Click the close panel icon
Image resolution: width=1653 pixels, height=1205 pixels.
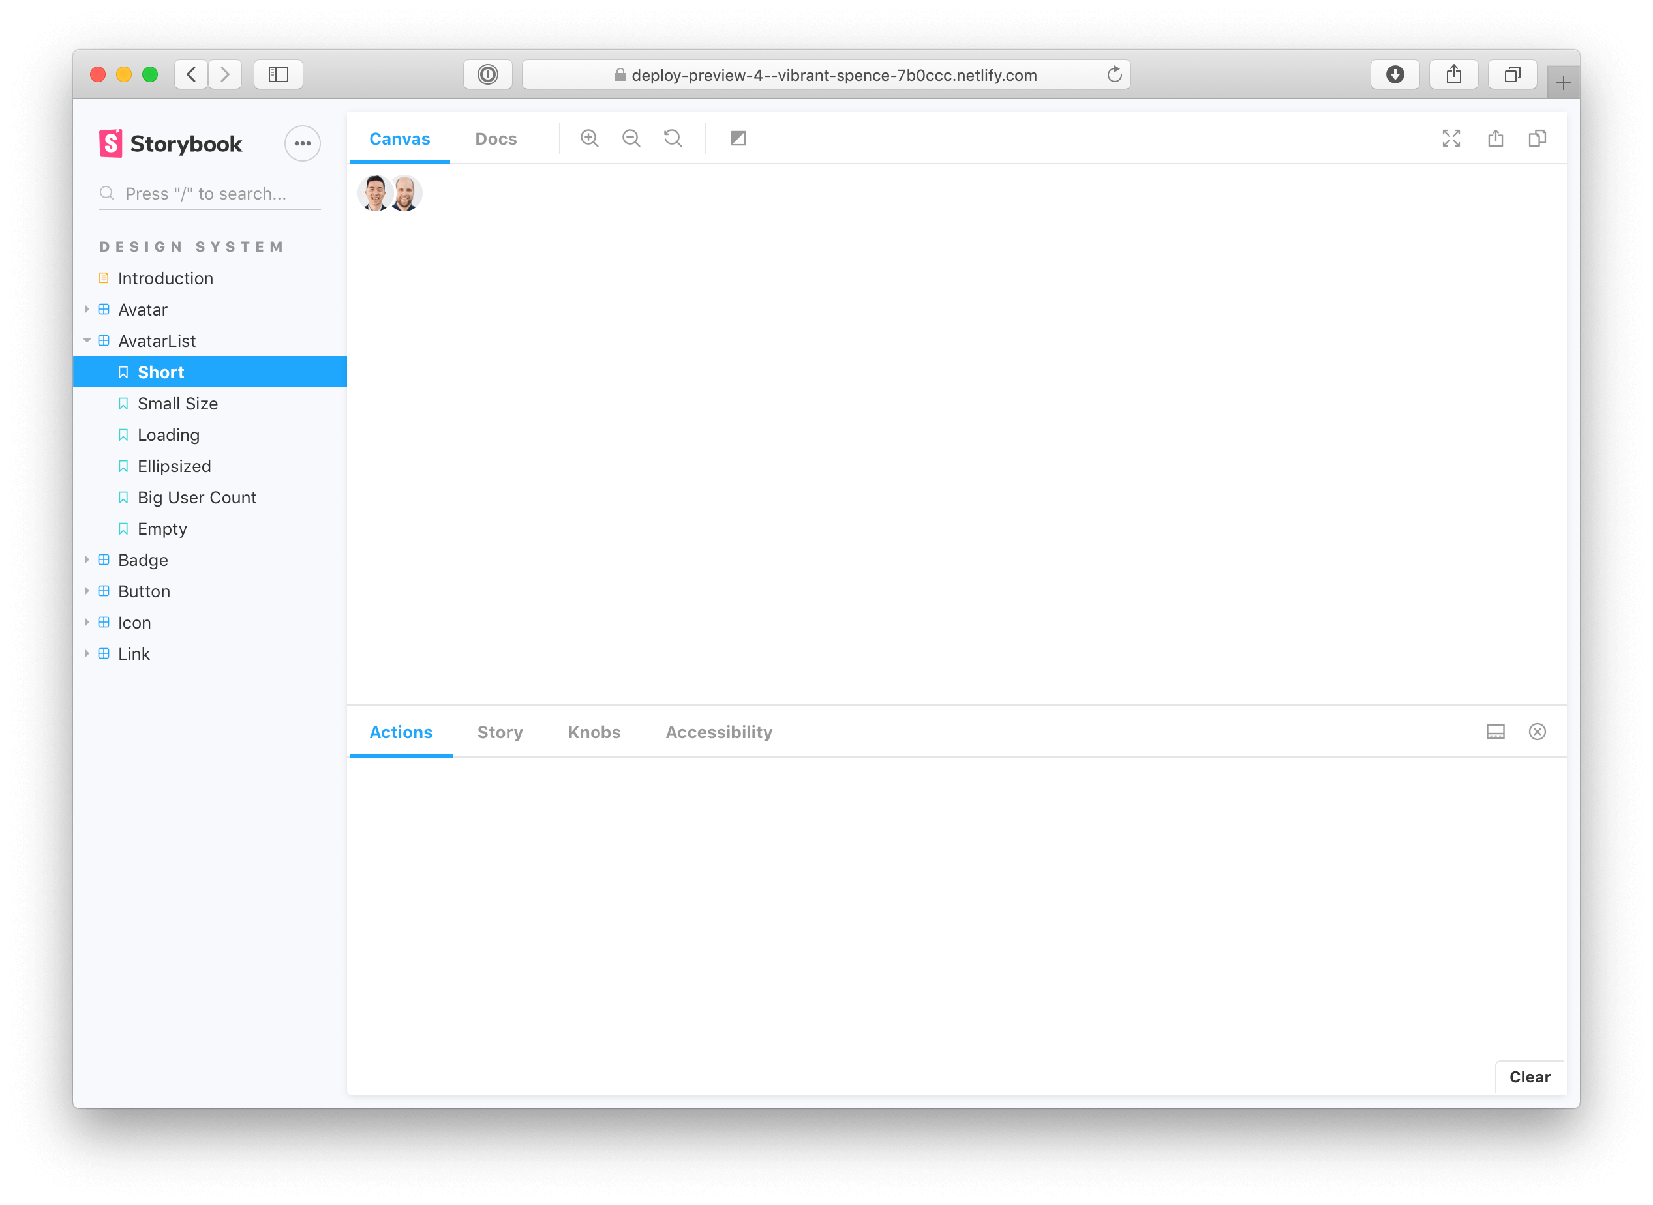click(x=1538, y=732)
